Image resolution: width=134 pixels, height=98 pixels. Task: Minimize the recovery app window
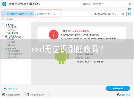pyautogui.click(x=116, y=4)
